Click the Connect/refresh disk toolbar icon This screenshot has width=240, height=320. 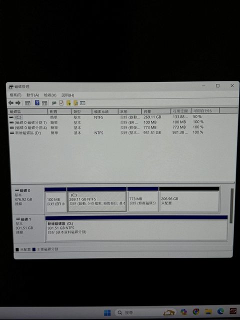click(x=54, y=103)
